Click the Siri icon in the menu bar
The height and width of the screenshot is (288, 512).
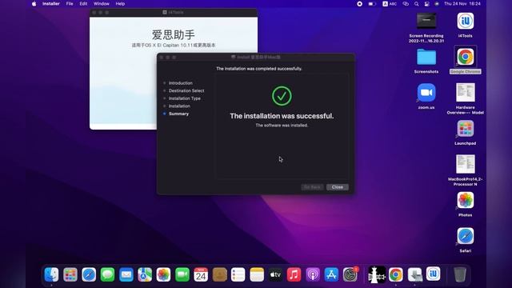[437, 4]
